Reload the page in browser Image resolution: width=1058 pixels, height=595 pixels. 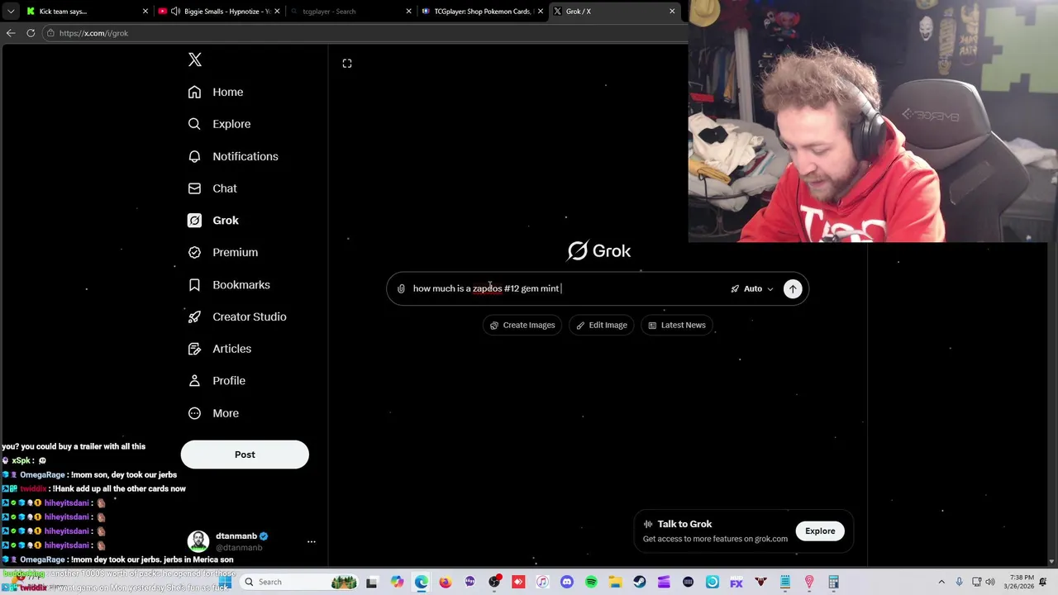[x=31, y=33]
